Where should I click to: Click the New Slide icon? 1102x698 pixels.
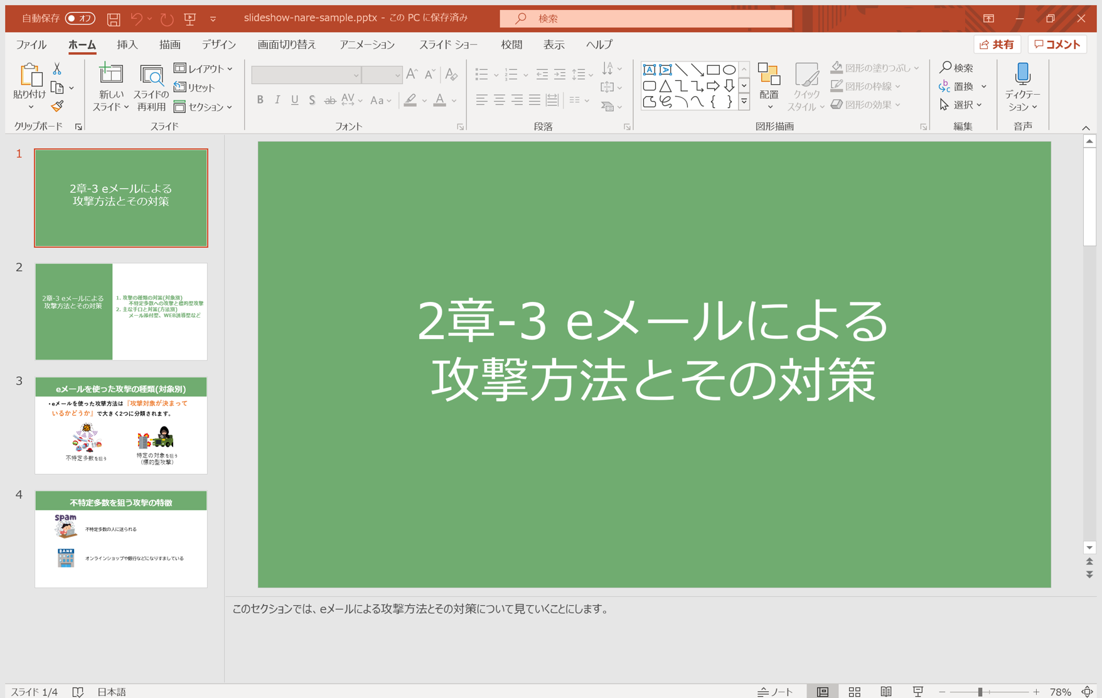(111, 75)
